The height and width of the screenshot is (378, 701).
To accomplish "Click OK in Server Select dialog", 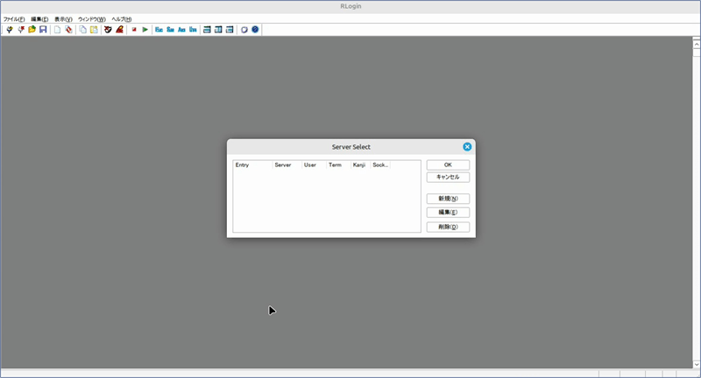I will (448, 164).
